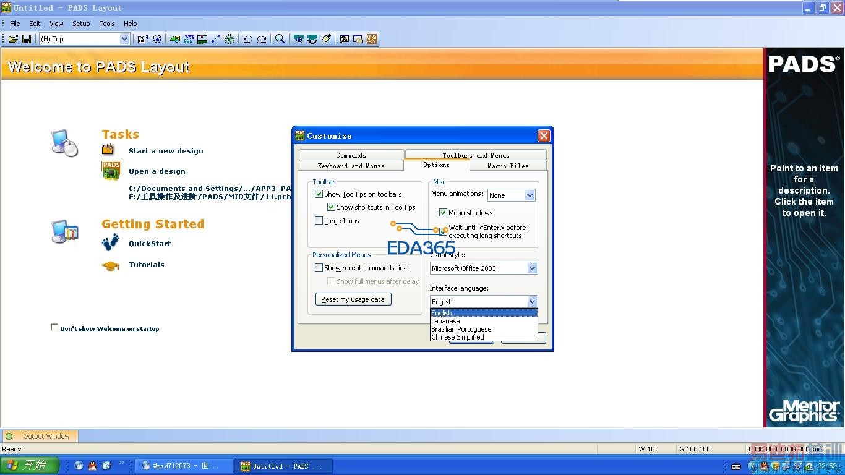Switch to the Keyboard and Mouse tab
Image resolution: width=845 pixels, height=475 pixels.
[351, 166]
